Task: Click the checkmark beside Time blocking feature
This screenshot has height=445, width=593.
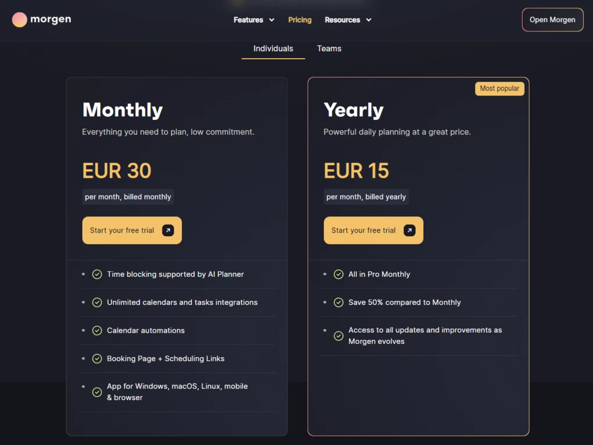Action: pyautogui.click(x=97, y=274)
